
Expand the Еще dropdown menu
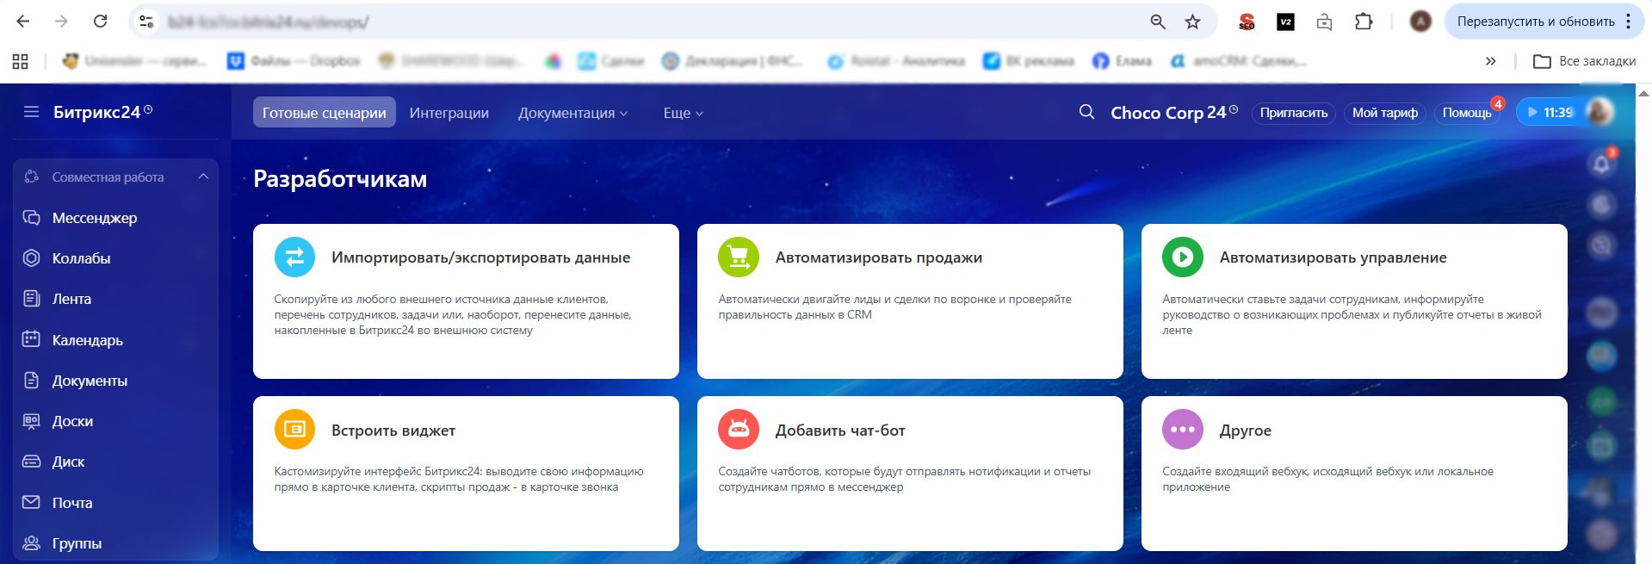[x=684, y=113]
